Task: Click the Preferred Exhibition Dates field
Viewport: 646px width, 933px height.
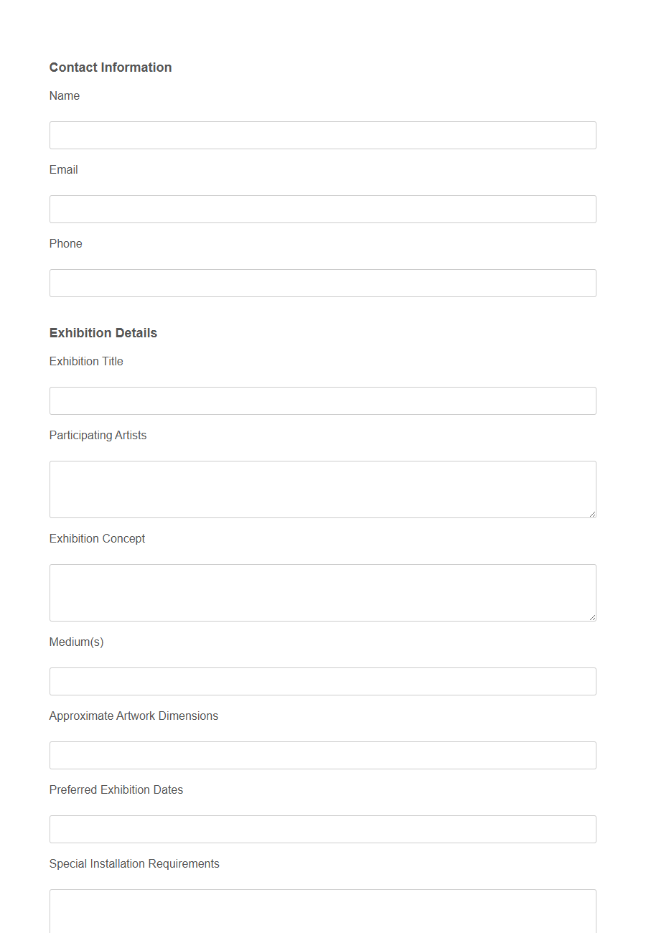Action: click(322, 829)
